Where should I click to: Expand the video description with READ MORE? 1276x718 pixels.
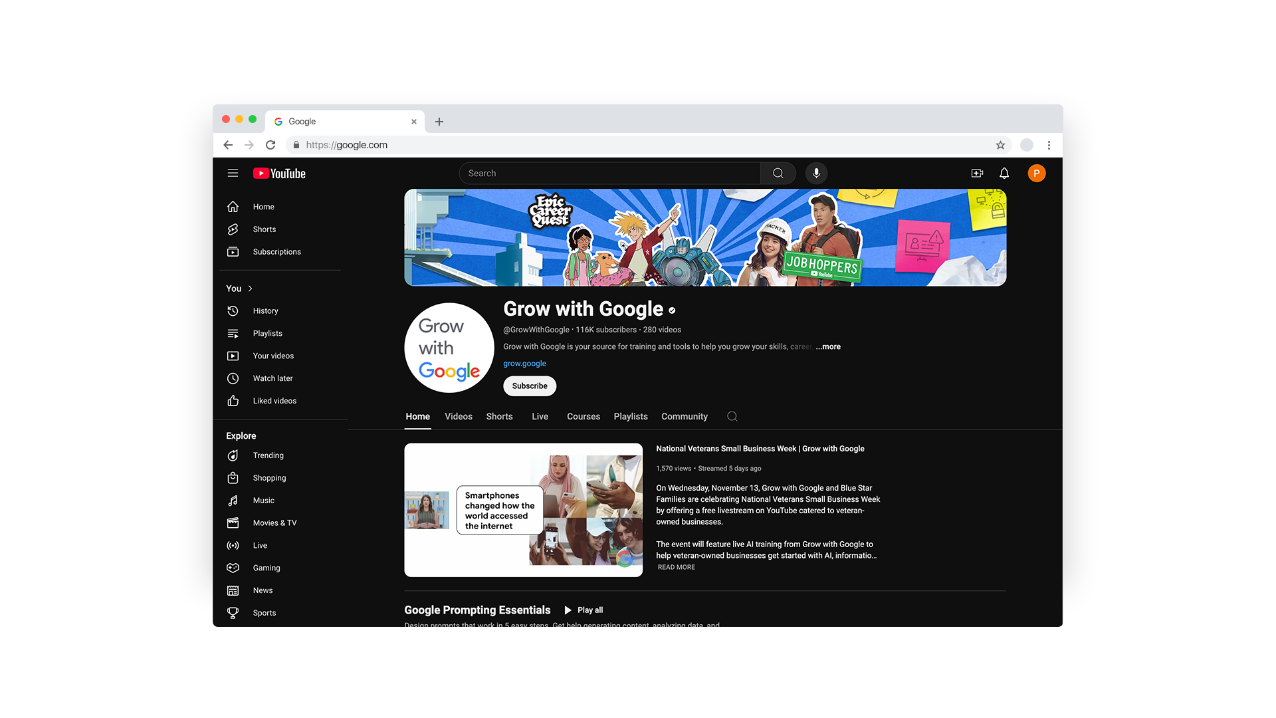(676, 566)
